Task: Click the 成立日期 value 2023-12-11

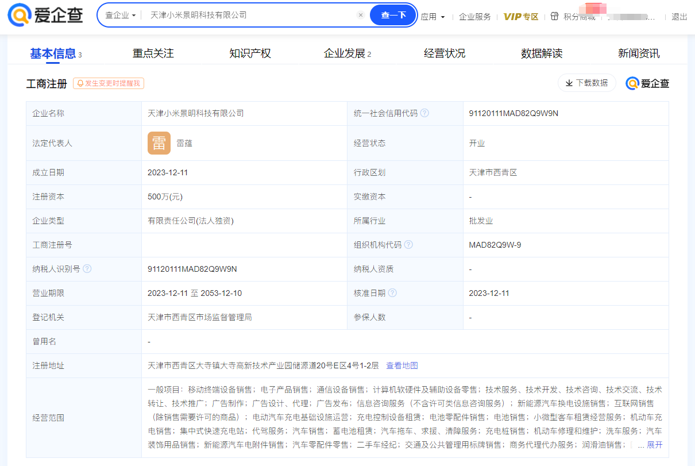Action: click(168, 172)
